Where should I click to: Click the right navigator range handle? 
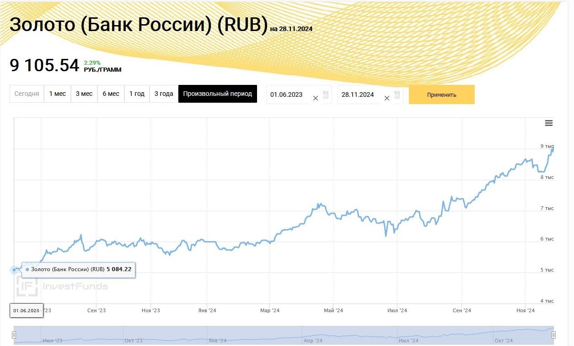pos(553,335)
